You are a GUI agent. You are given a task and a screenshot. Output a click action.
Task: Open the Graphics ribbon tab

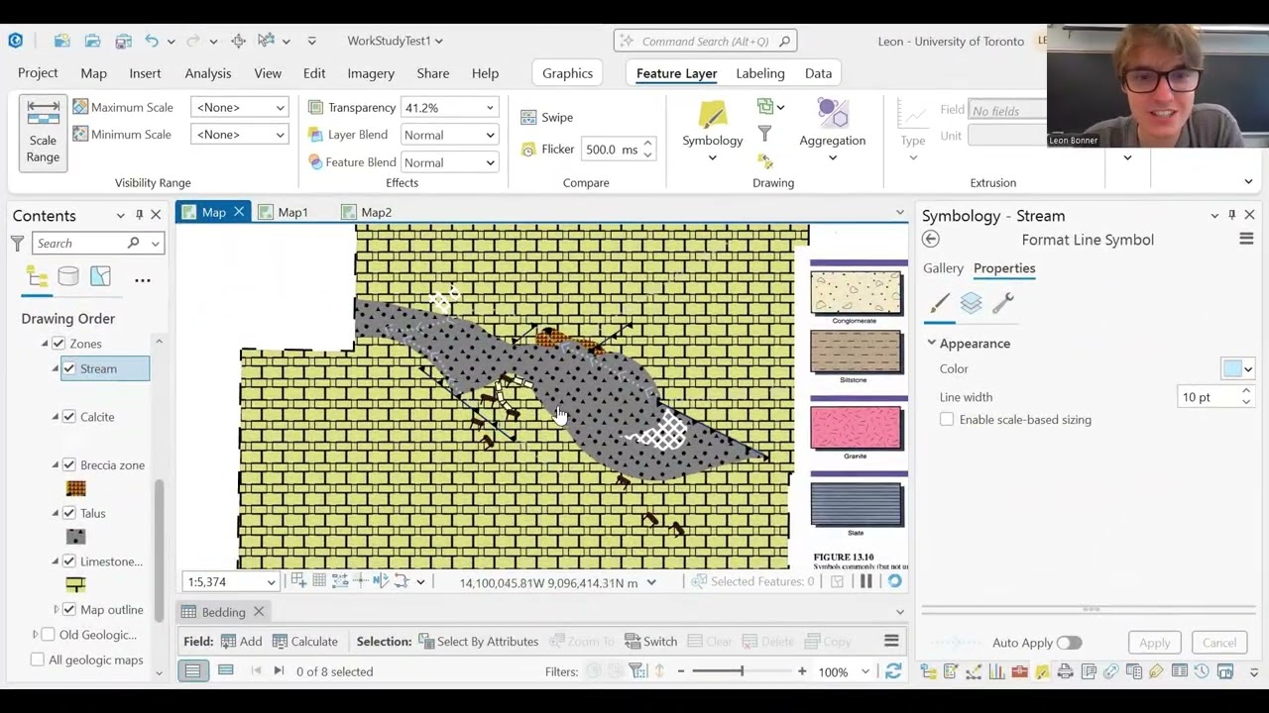[x=567, y=73]
